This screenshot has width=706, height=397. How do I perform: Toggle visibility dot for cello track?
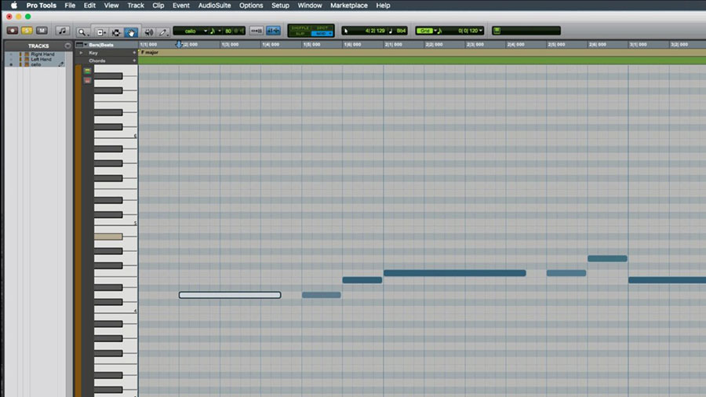tap(11, 65)
